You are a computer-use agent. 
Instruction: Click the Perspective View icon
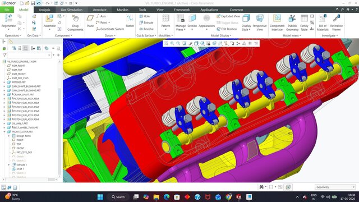(260, 19)
